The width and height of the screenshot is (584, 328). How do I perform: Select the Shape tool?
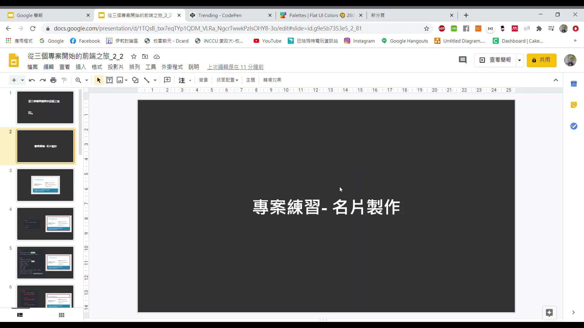[135, 80]
